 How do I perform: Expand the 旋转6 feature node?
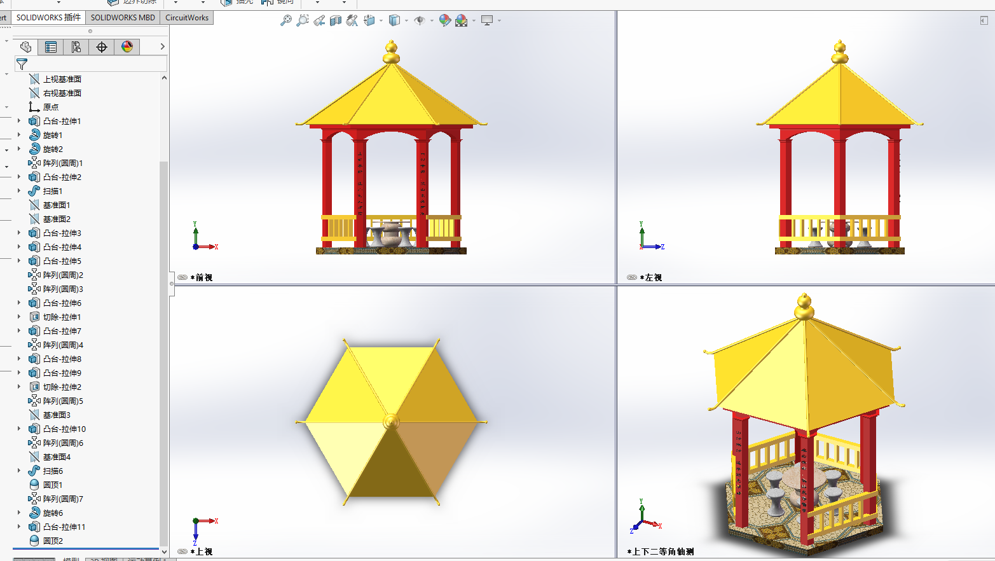pos(19,513)
